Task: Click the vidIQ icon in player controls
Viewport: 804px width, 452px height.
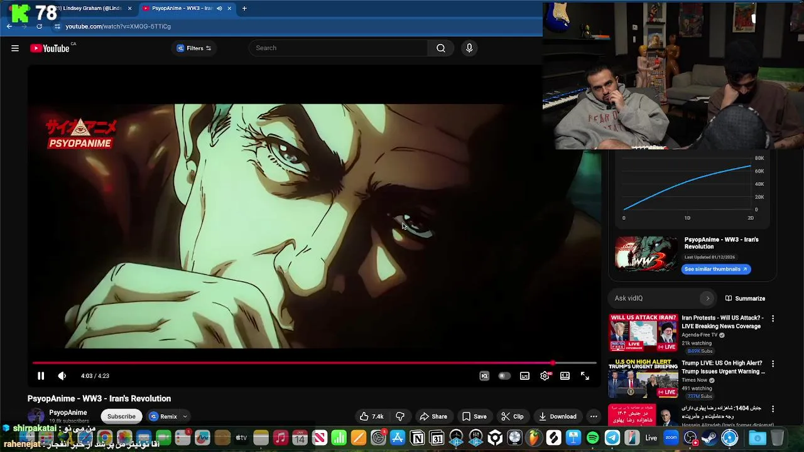Action: tap(484, 376)
